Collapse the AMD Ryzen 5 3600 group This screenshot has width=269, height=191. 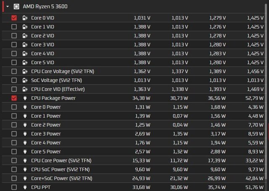(x=8, y=6)
